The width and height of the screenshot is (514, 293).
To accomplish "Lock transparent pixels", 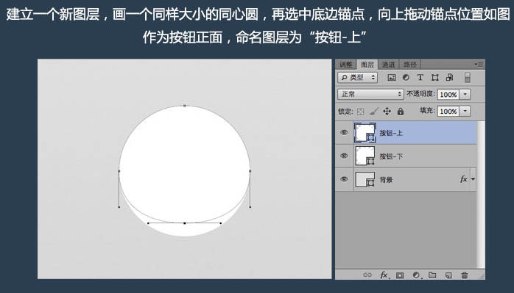I will tap(361, 112).
